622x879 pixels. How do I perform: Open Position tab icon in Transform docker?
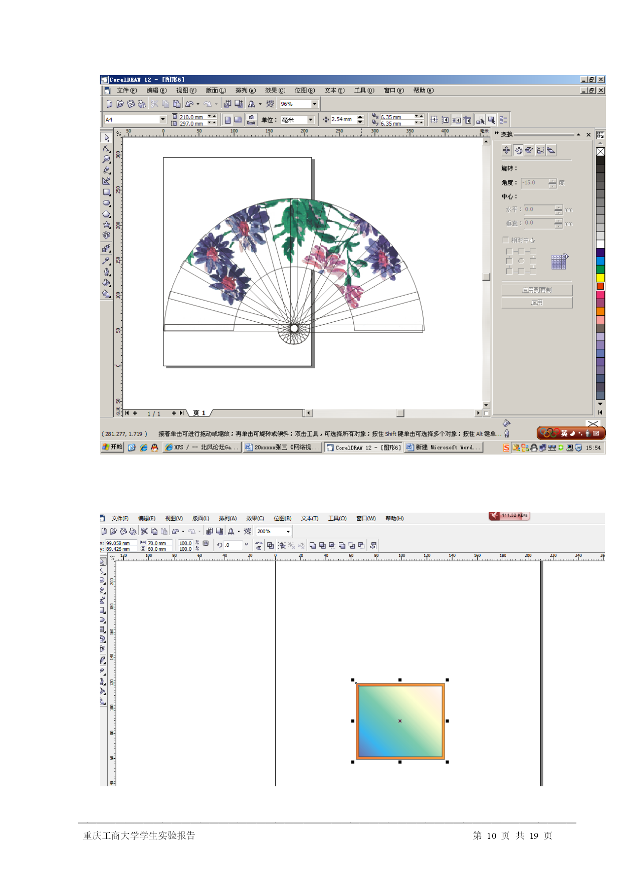(506, 150)
